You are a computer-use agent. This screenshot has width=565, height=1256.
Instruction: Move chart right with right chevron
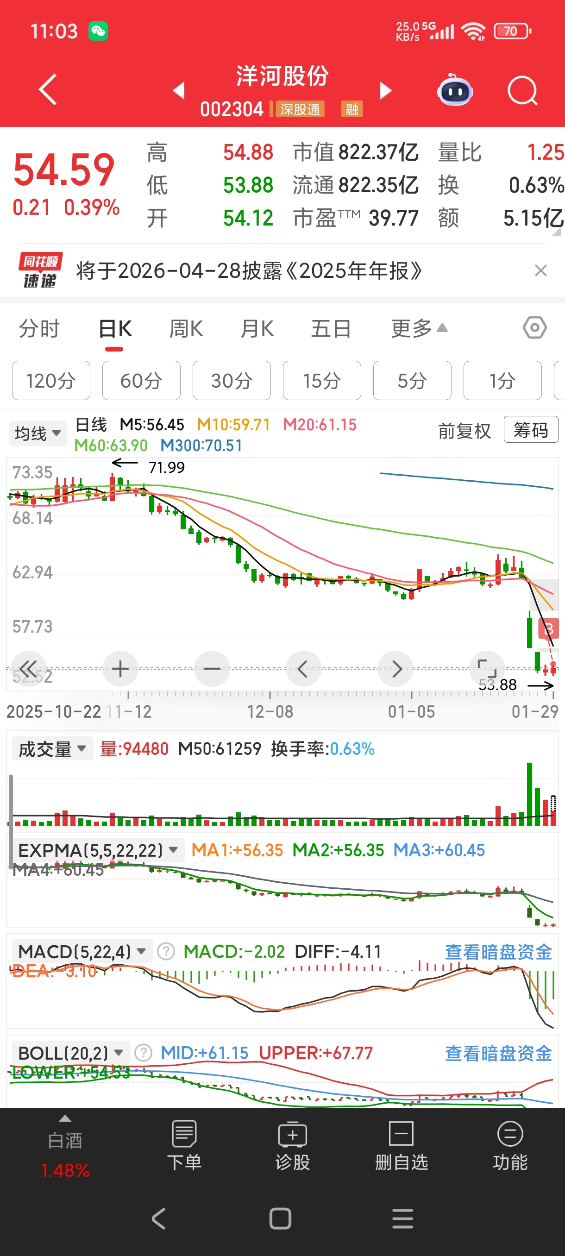coord(395,668)
